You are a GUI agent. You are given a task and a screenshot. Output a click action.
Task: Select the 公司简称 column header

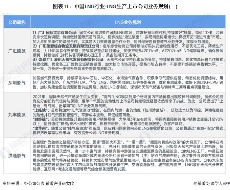point(17,22)
